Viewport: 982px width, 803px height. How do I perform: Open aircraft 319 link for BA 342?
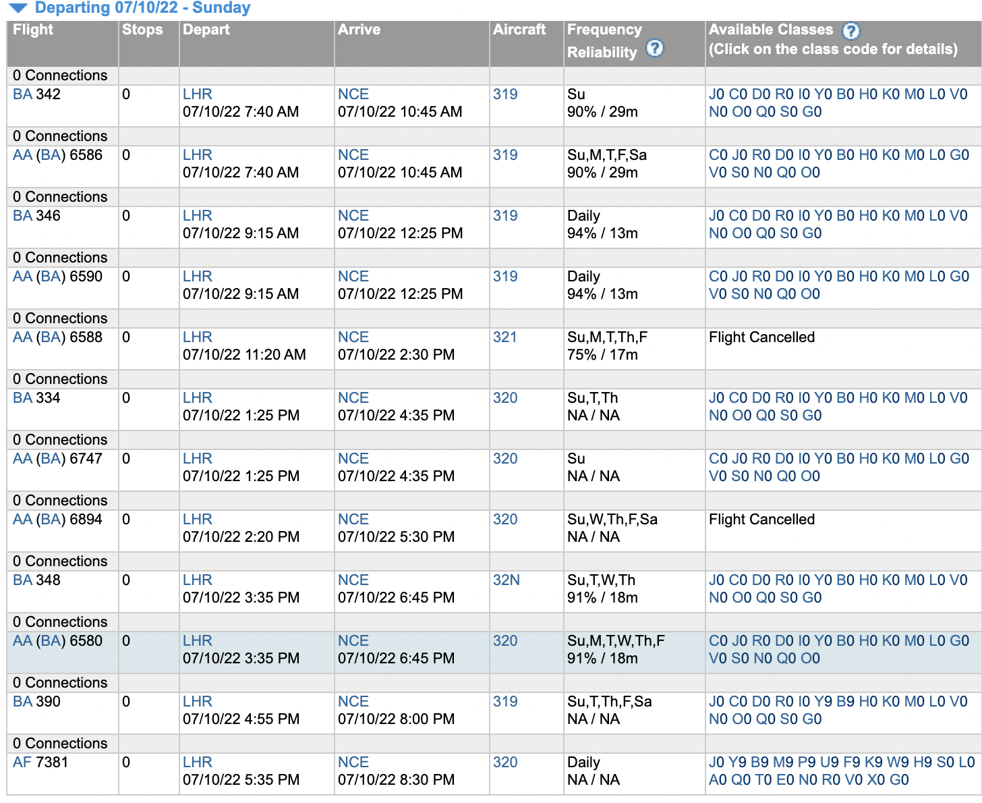(x=505, y=94)
